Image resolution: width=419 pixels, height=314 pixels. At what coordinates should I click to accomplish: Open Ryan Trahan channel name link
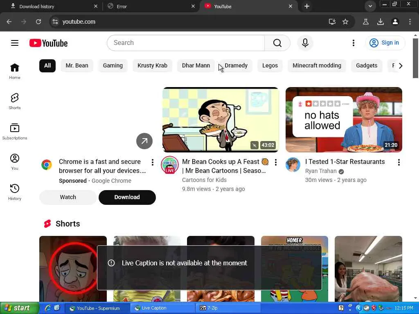tap(321, 171)
